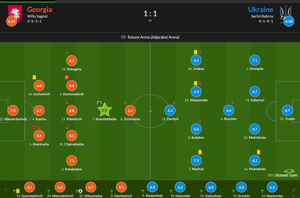Image resolution: width=300 pixels, height=198 pixels.
Task: Open the Ukraine team name link
Action: (x=260, y=9)
